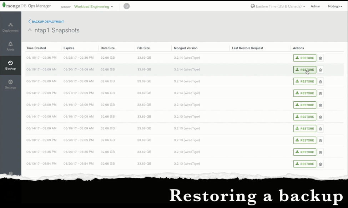Open the Admin link
The width and height of the screenshot is (348, 208).
[315, 6]
